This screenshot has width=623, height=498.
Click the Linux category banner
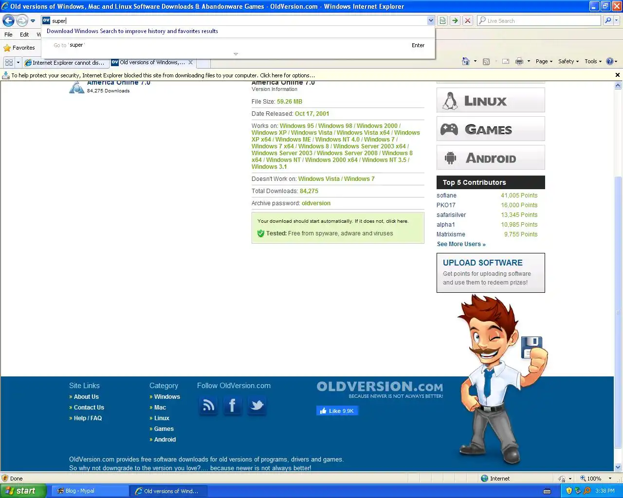[x=491, y=100]
